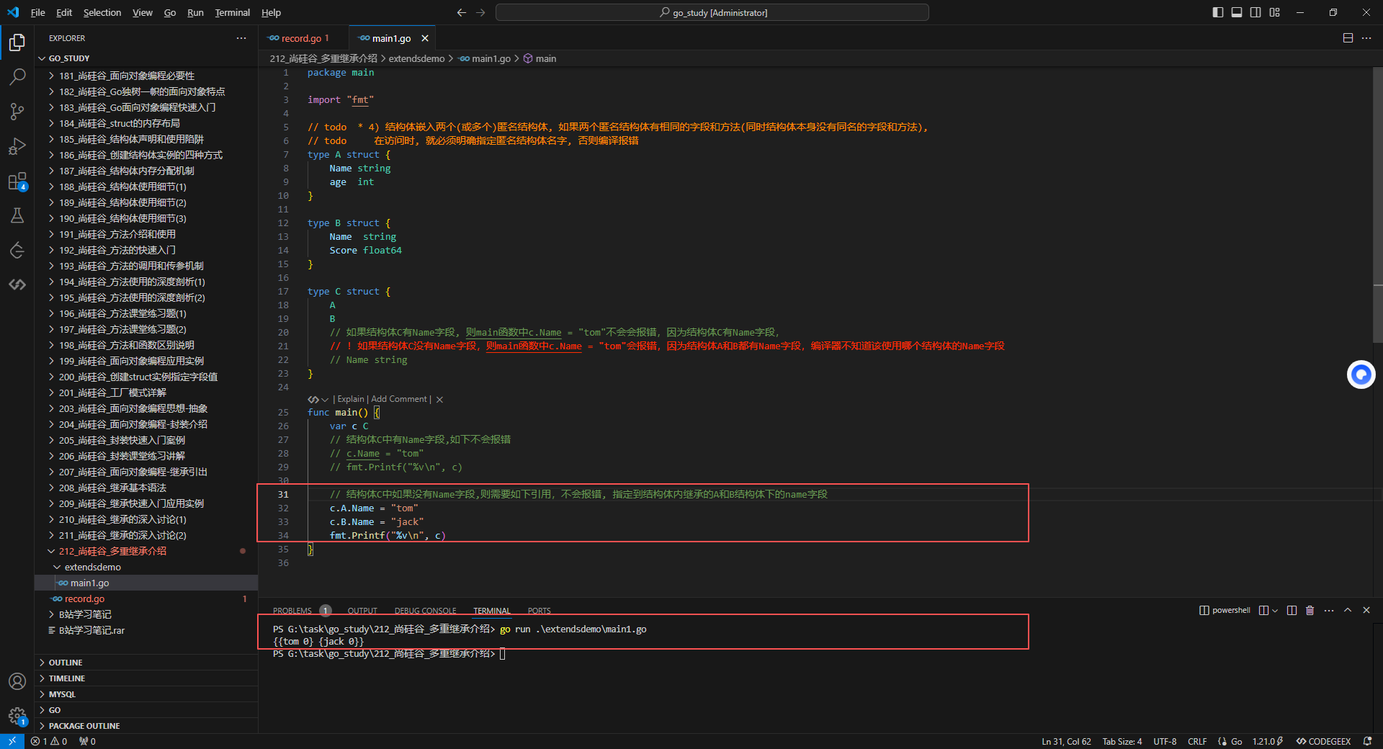Open the terminal panel more actions ellipsis
Image resolution: width=1383 pixels, height=749 pixels.
[1329, 610]
